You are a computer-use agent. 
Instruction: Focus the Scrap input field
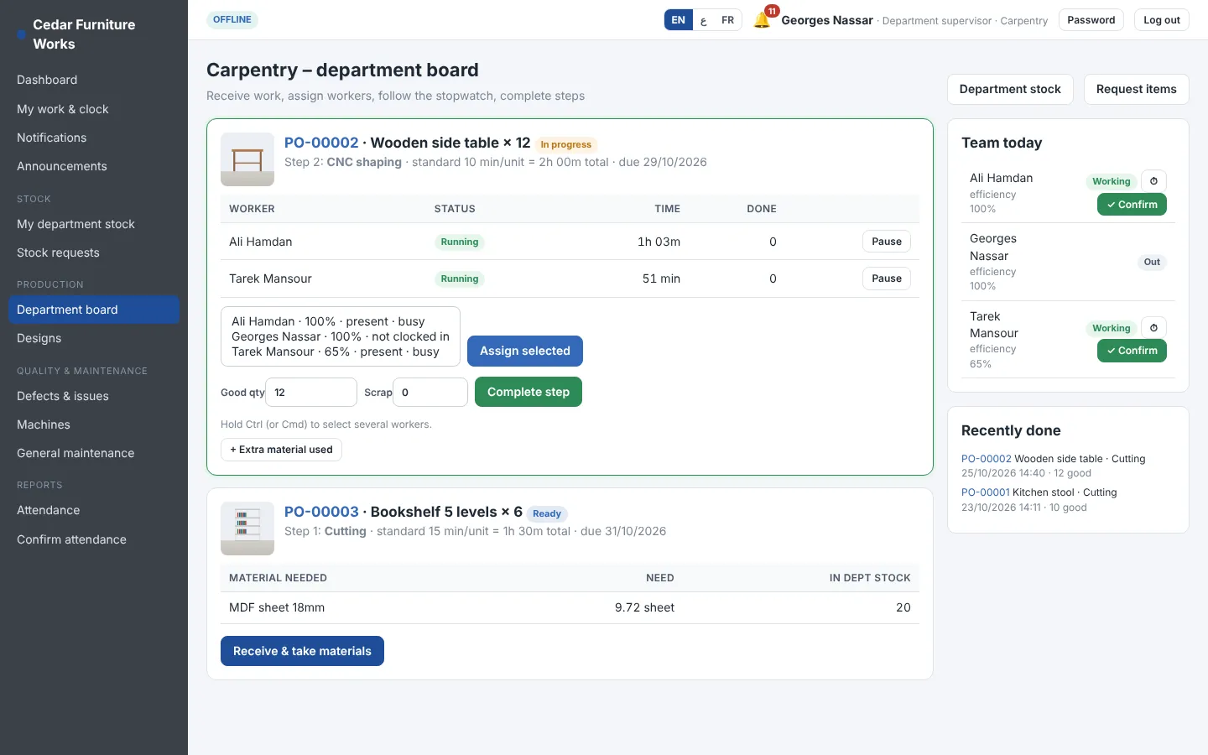430,392
